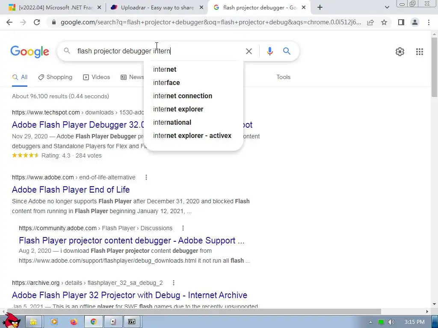The height and width of the screenshot is (328, 438).
Task: Click the forward navigation arrow
Action: pyautogui.click(x=23, y=22)
